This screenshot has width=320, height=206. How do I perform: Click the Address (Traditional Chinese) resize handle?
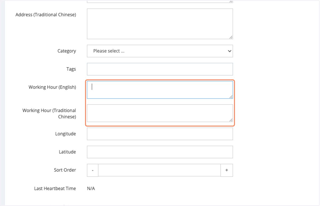(x=231, y=37)
